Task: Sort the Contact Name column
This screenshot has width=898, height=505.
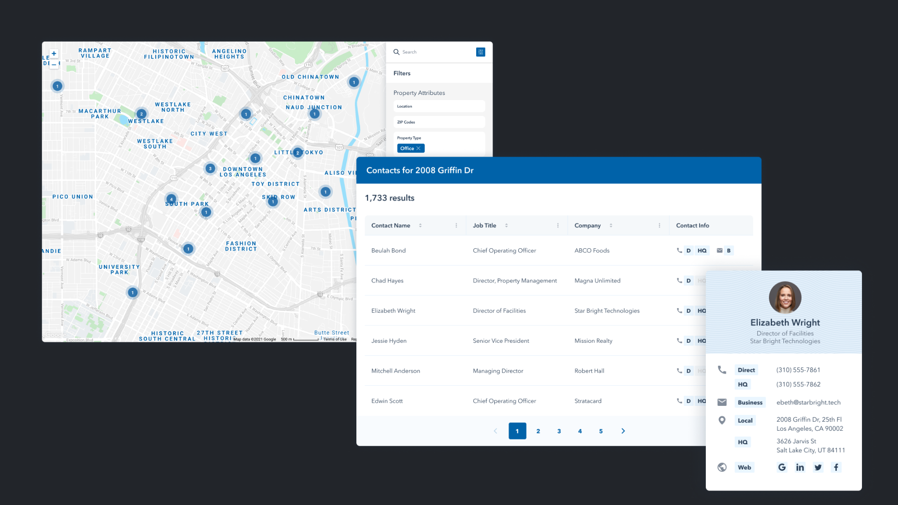Action: [x=420, y=225]
